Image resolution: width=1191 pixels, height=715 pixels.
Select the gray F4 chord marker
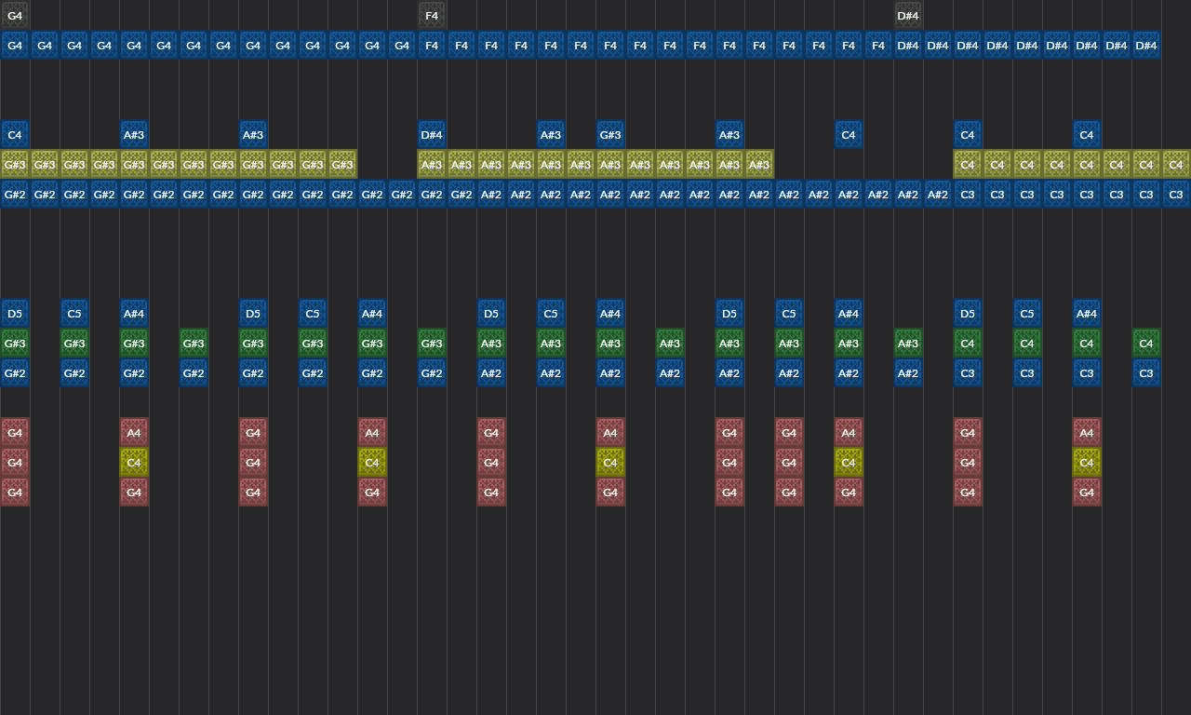click(432, 16)
